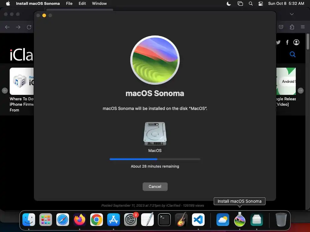Open the browser hamburger menu

tap(303, 27)
